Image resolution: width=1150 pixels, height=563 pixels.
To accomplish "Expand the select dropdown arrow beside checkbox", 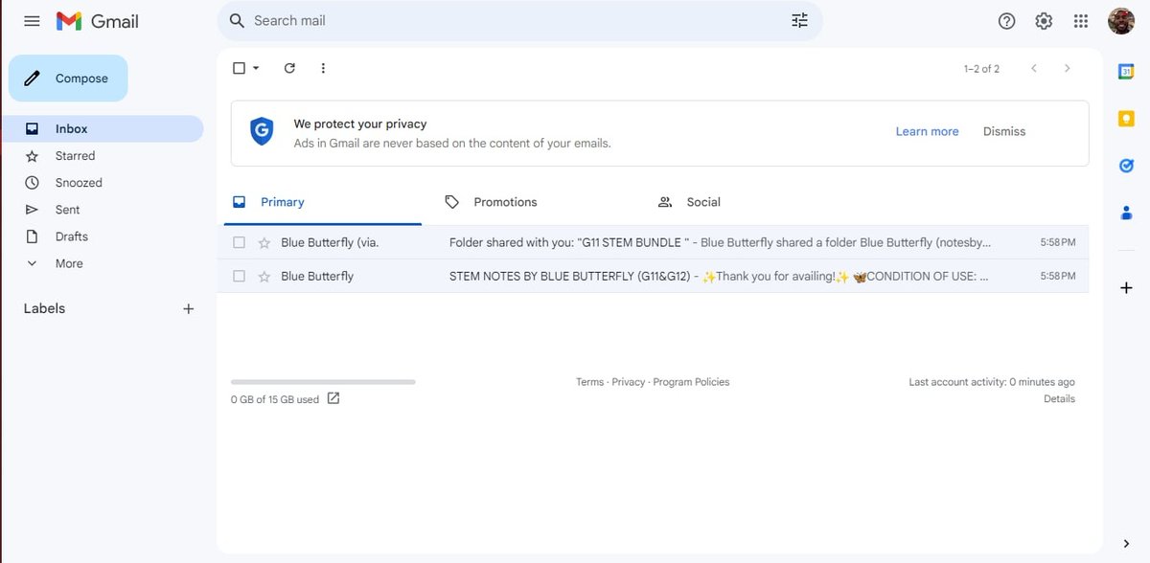I will (256, 68).
